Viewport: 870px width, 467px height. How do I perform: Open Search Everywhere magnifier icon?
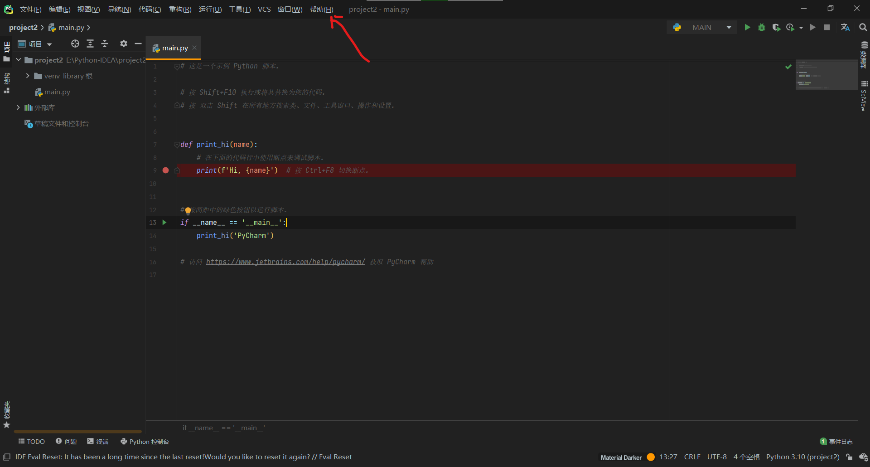(x=863, y=28)
